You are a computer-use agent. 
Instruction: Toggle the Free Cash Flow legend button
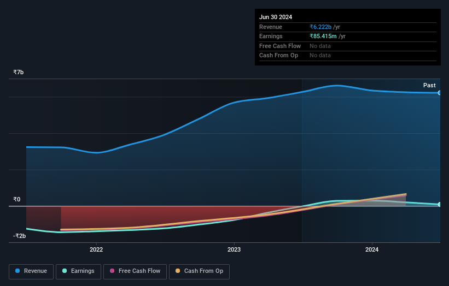pyautogui.click(x=135, y=271)
